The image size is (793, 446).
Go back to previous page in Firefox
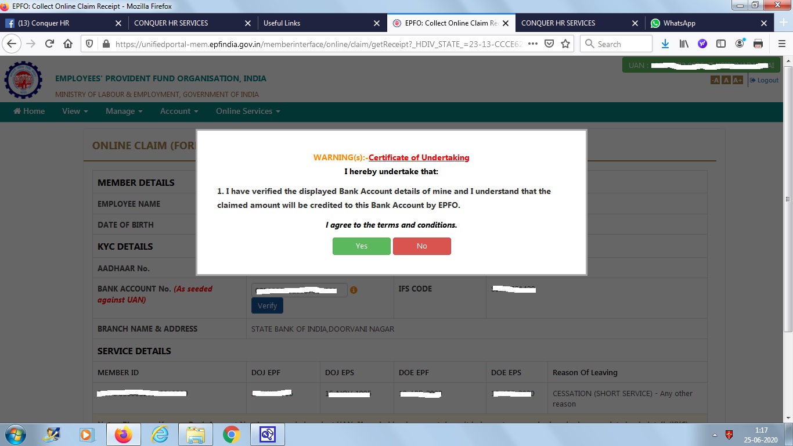(x=12, y=44)
